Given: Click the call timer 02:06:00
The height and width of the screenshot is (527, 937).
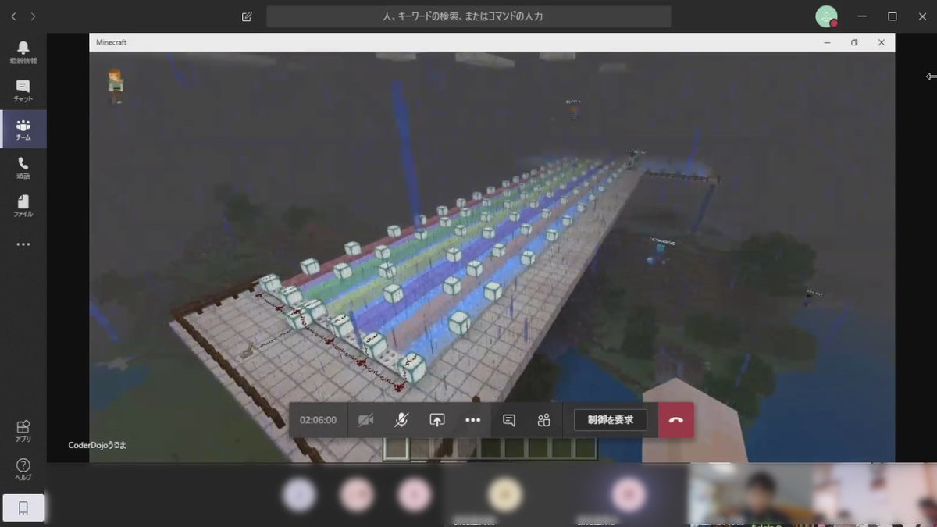Looking at the screenshot, I should [318, 420].
